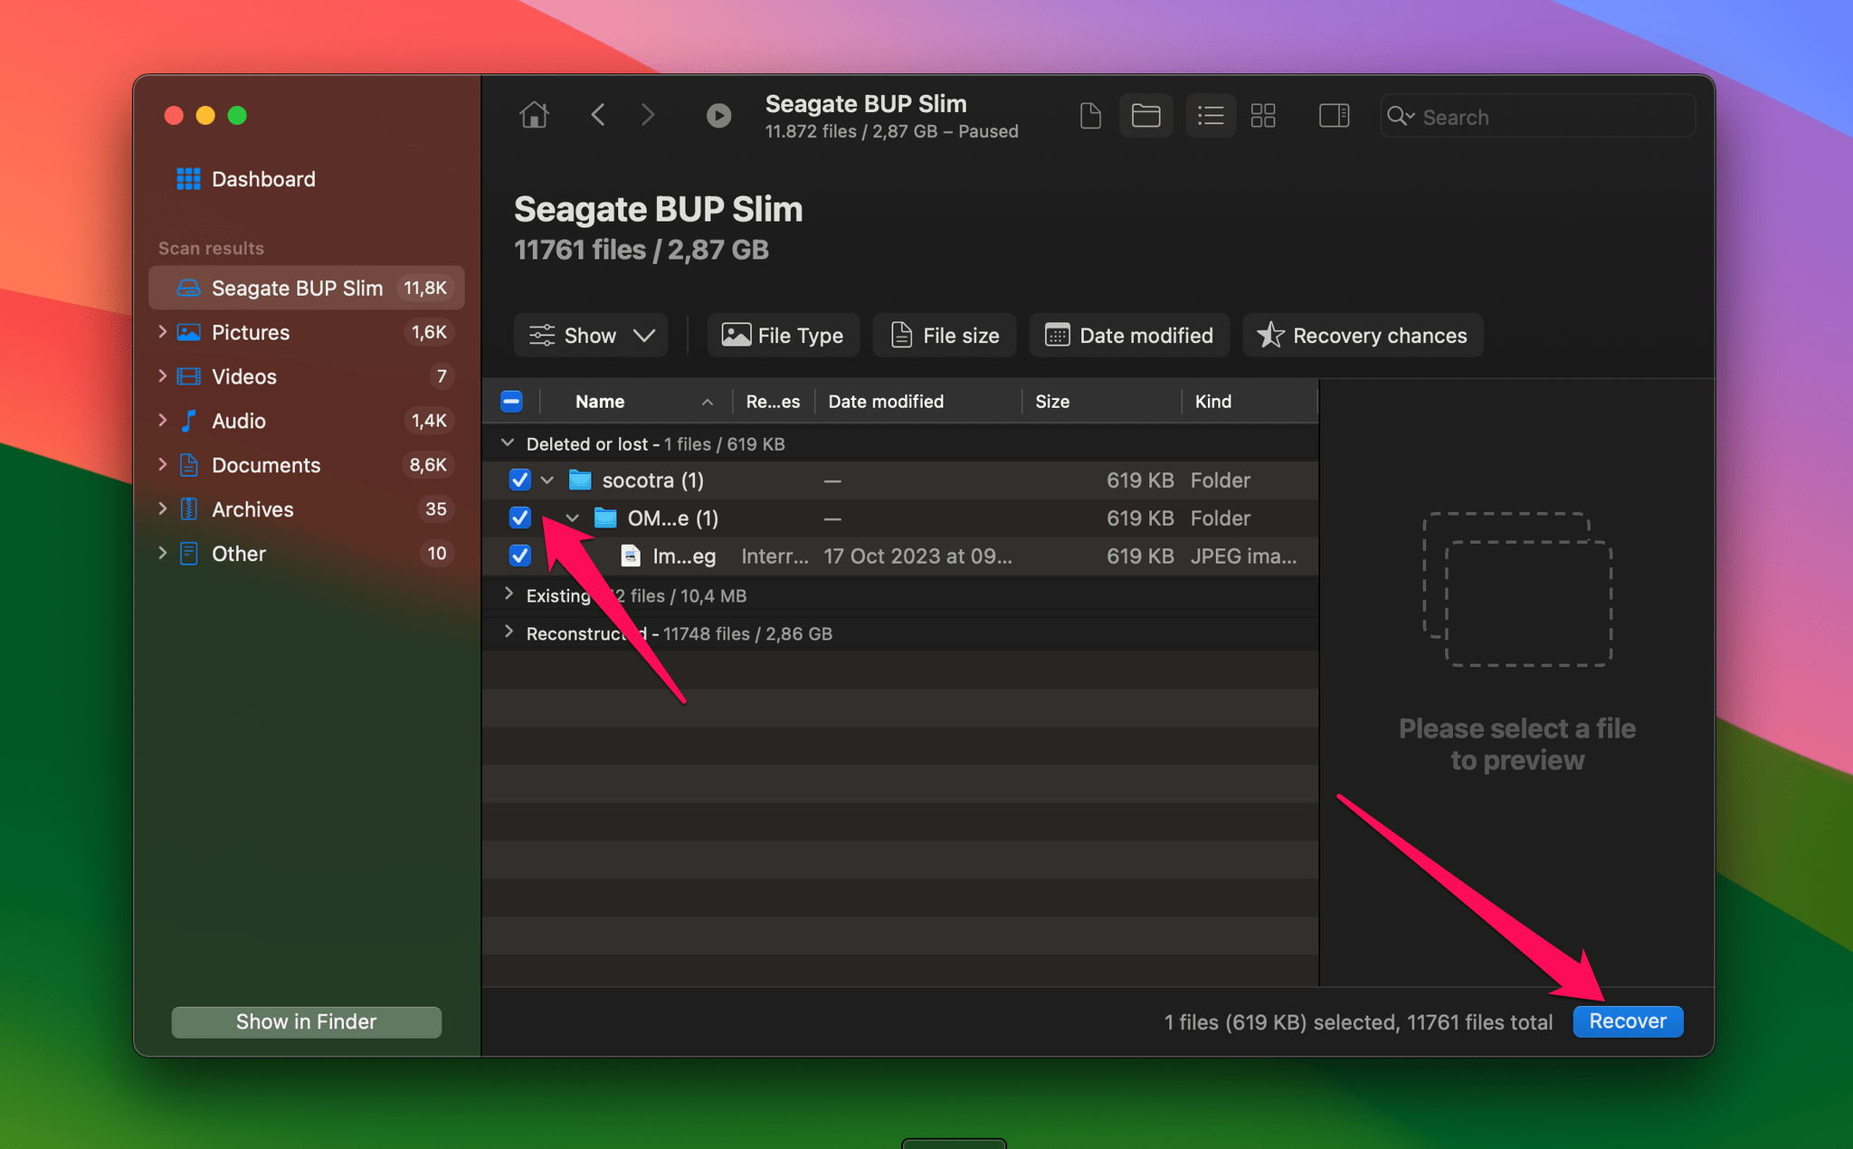Open the Dashboard from the sidebar

coord(263,178)
